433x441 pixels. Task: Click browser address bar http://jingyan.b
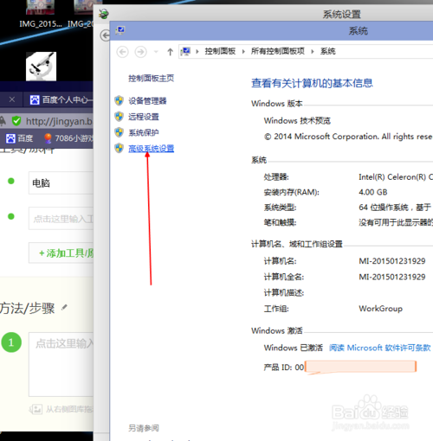pos(59,121)
